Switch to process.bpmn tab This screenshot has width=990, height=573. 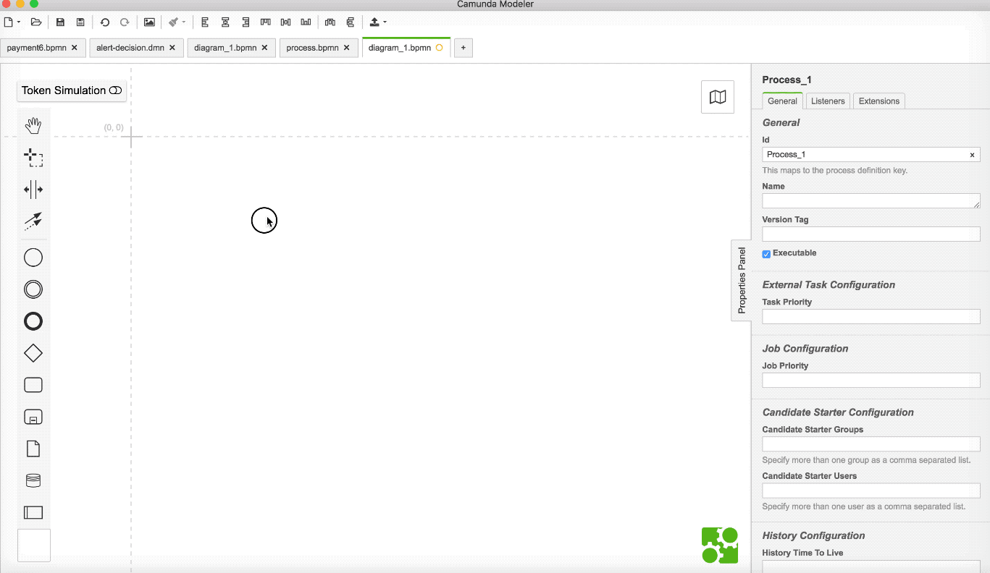pos(312,48)
